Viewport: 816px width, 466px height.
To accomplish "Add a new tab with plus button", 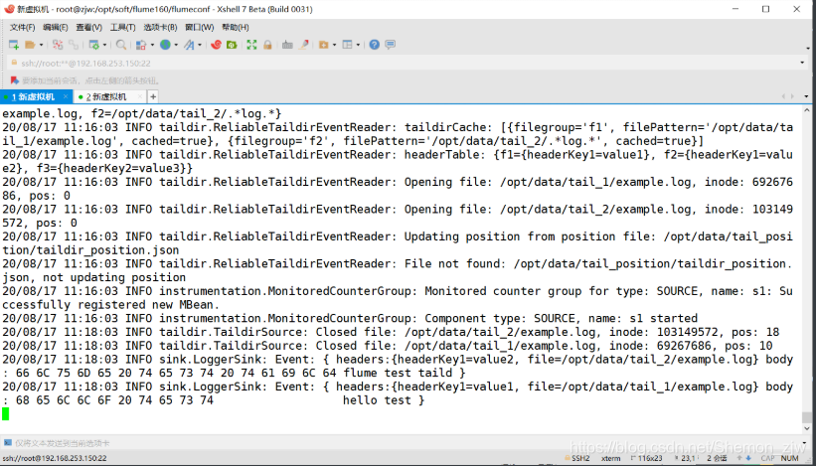I will [x=153, y=96].
